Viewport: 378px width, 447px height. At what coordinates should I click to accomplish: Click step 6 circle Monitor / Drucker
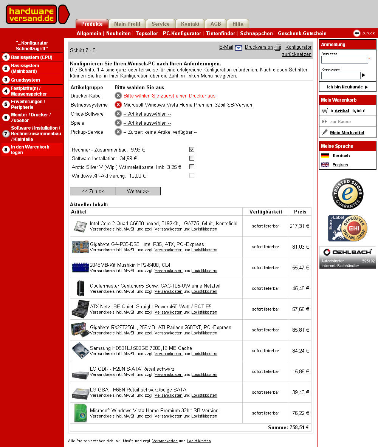click(x=6, y=118)
